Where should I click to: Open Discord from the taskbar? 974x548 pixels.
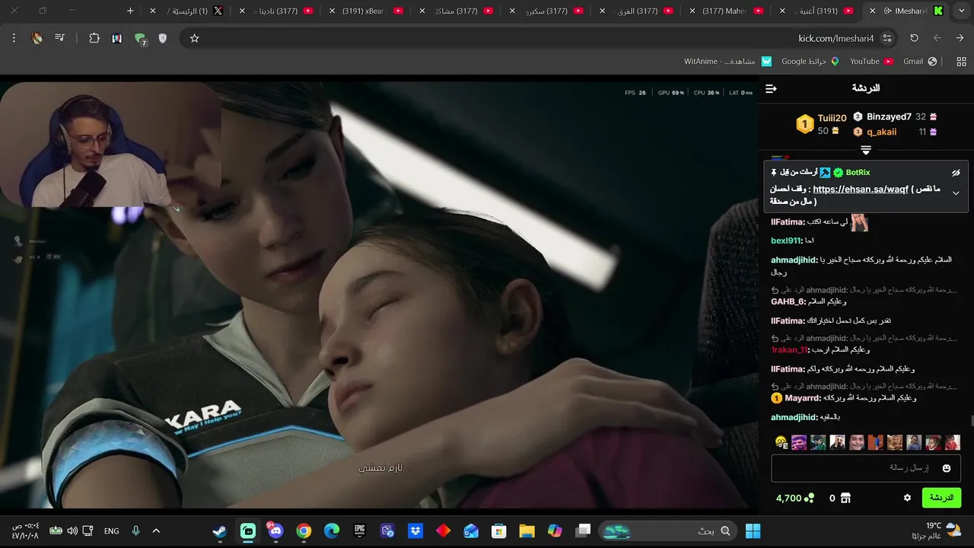(275, 530)
